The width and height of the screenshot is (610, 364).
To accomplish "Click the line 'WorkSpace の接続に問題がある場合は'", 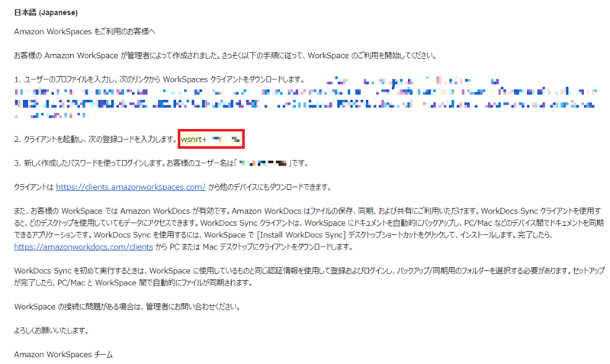I will coord(127,307).
